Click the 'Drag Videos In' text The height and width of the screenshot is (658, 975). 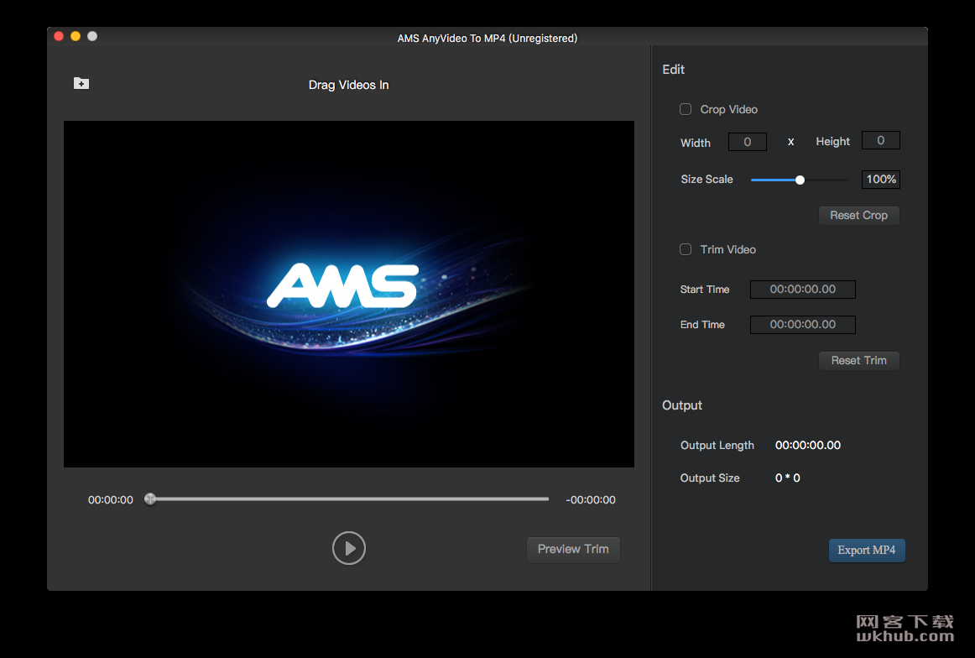[349, 86]
